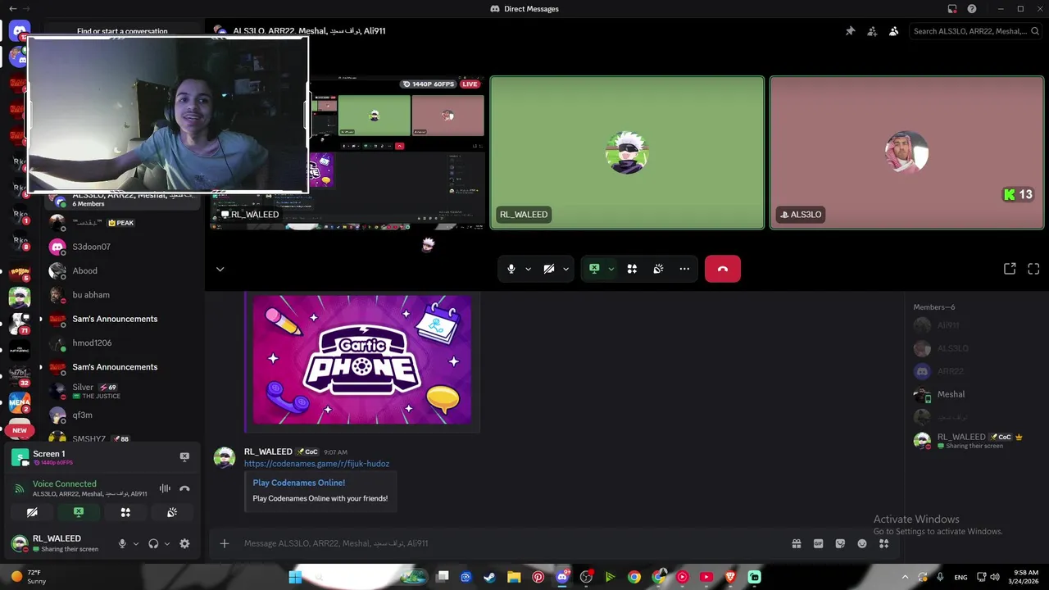The height and width of the screenshot is (590, 1049).
Task: Toggle screen share in voice panel
Action: [x=79, y=512]
